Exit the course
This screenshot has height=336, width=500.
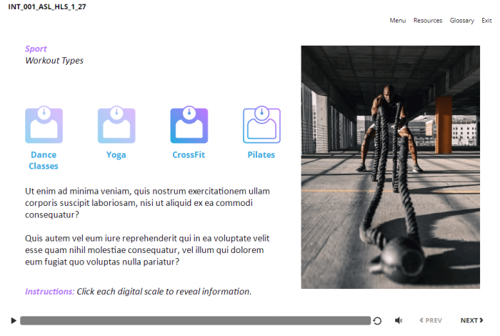tap(486, 21)
